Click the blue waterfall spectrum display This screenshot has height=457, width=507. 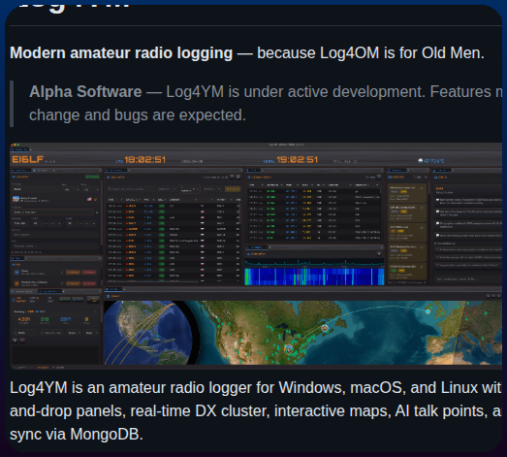[314, 277]
